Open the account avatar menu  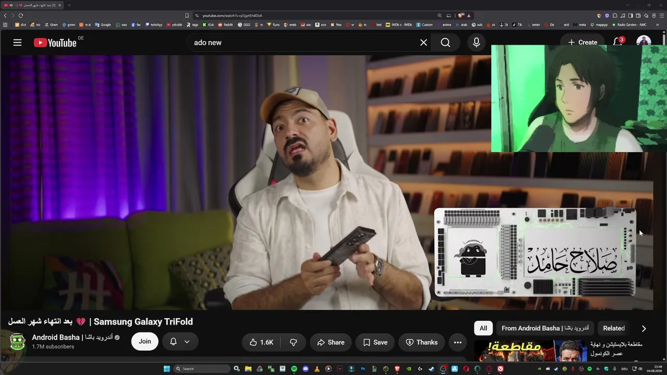coord(644,42)
